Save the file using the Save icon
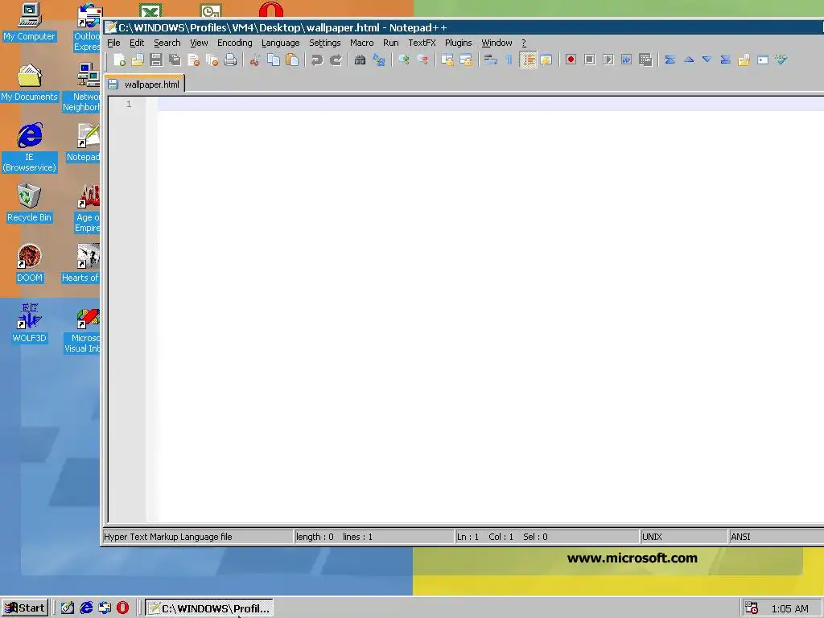 click(x=156, y=60)
